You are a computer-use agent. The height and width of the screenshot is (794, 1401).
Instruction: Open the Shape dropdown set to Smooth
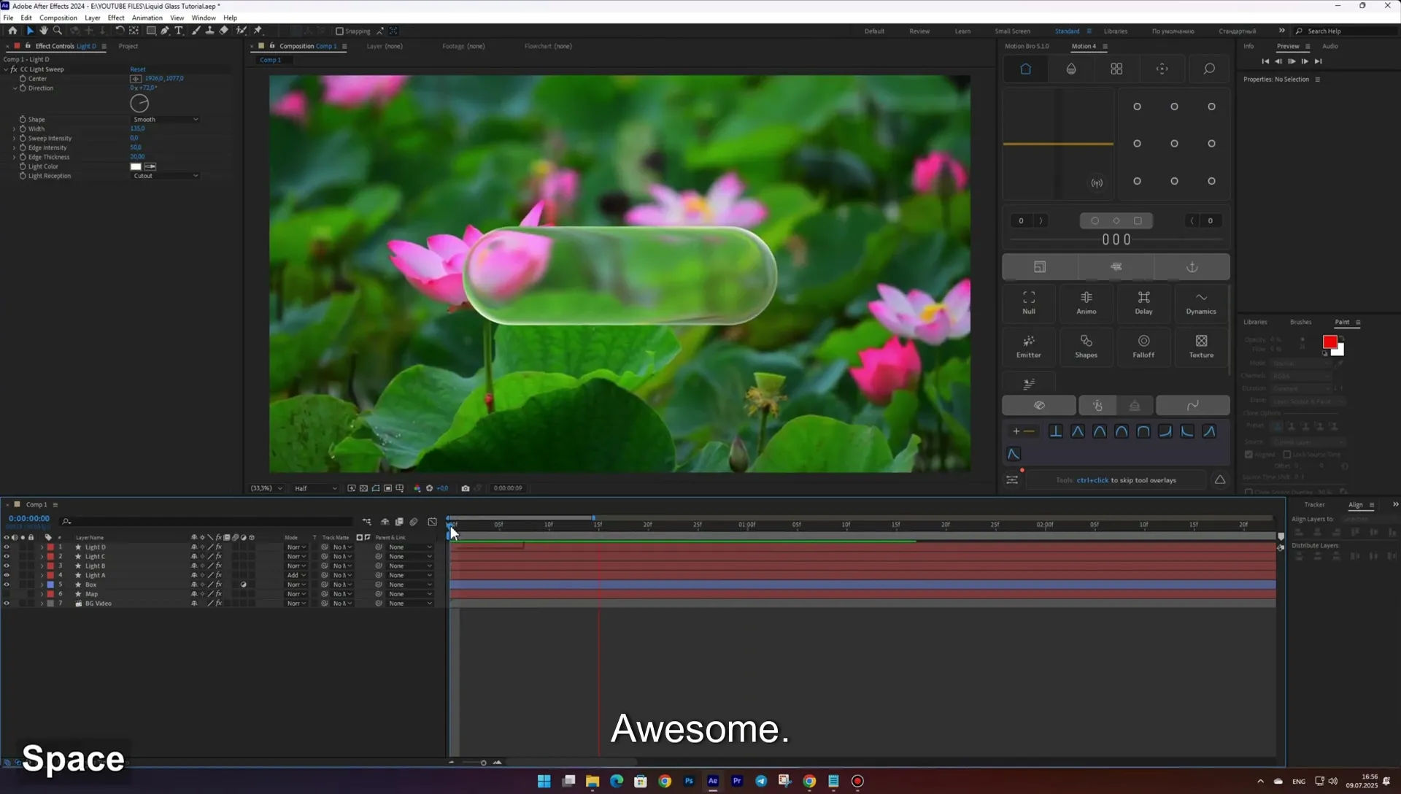[165, 119]
